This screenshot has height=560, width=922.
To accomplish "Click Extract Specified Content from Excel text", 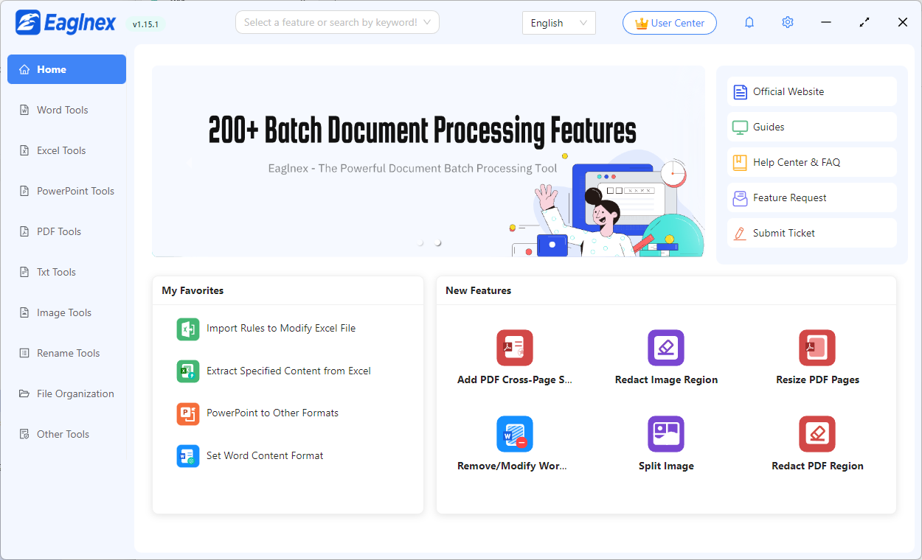I will coord(288,371).
